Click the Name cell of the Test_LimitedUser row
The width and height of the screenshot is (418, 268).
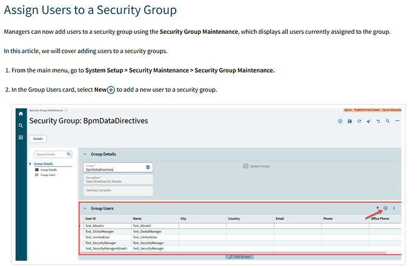(x=155, y=237)
